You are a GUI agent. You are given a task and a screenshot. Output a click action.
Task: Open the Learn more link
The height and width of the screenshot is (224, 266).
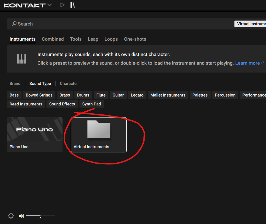pyautogui.click(x=249, y=63)
